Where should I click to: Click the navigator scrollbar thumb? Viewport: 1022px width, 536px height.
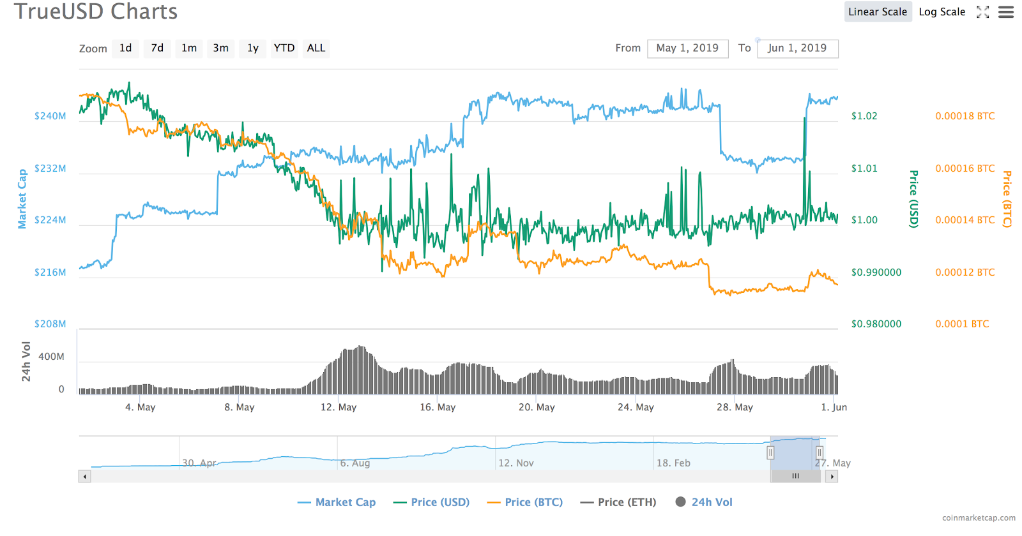pos(795,476)
